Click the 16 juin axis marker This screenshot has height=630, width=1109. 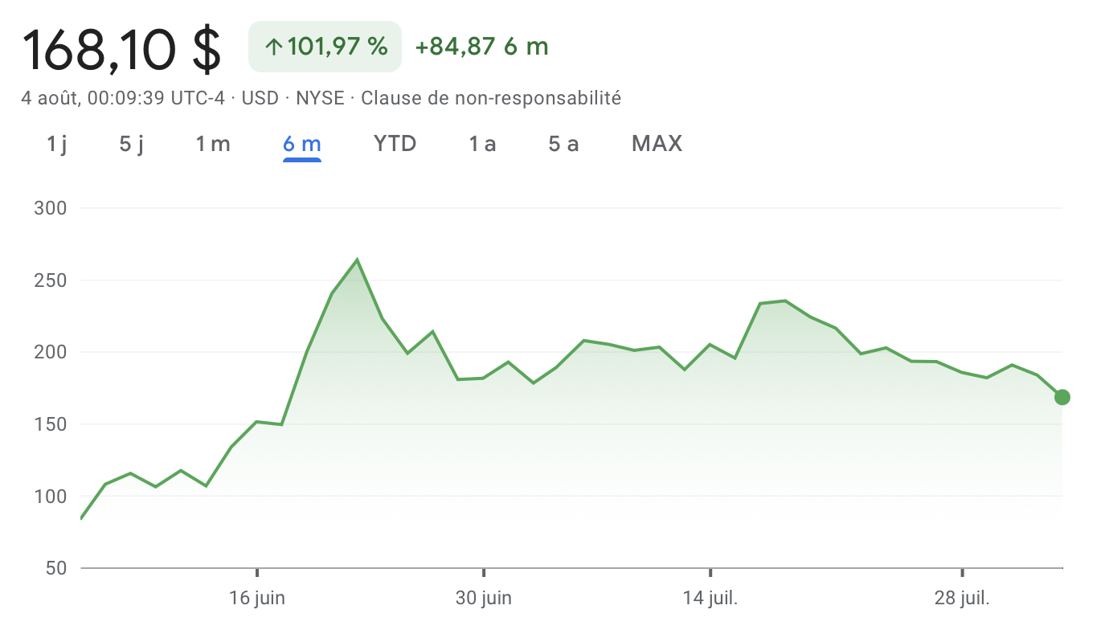coord(257,598)
